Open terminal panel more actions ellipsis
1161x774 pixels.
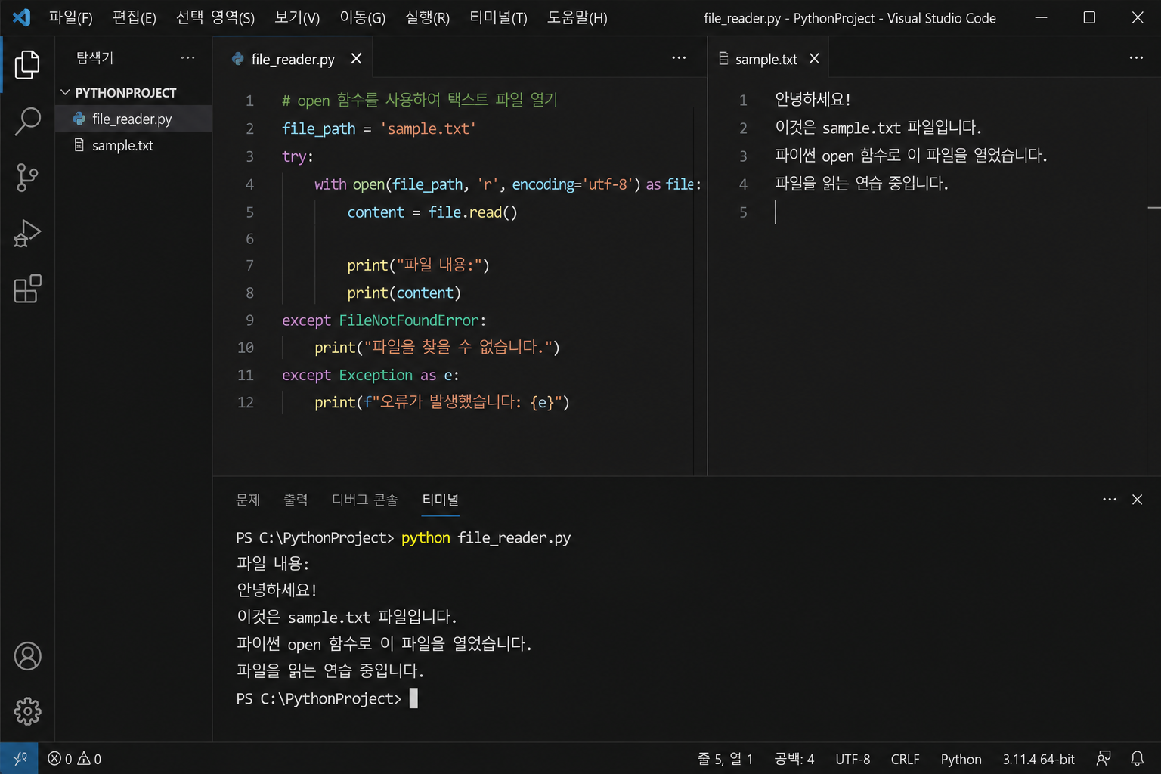pyautogui.click(x=1109, y=499)
